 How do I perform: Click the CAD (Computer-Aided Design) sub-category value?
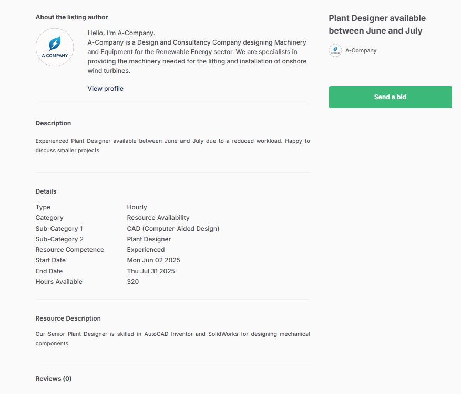[x=173, y=229]
